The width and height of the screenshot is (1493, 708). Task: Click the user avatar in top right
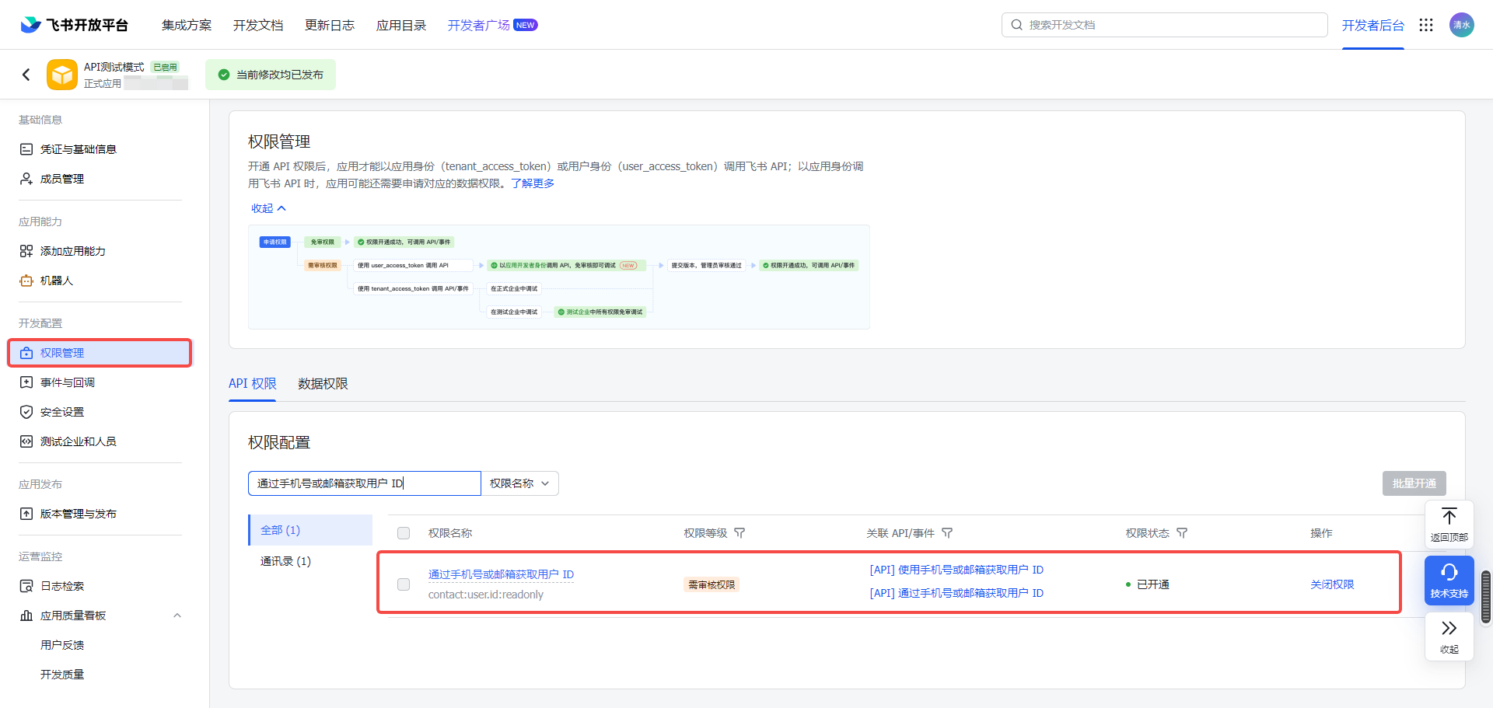[x=1461, y=25]
